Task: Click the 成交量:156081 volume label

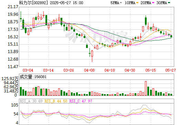Action: click(33, 77)
